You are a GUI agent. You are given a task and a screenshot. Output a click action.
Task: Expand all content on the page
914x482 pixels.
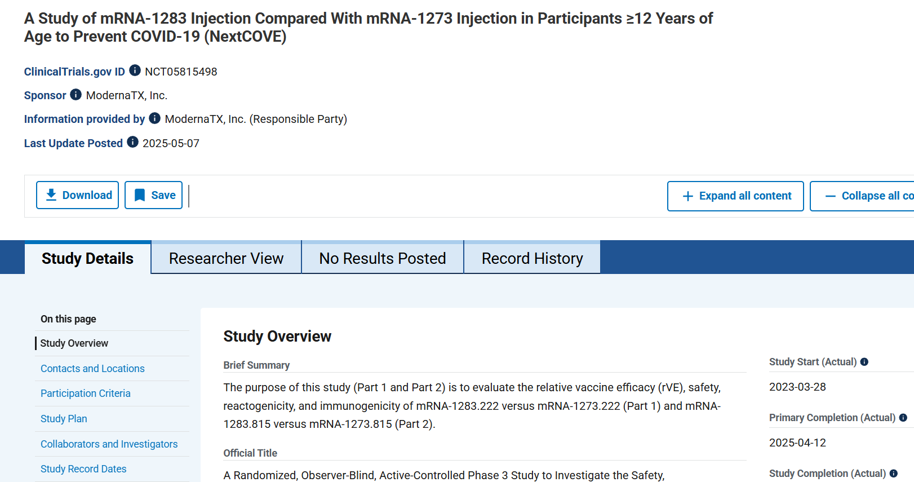[x=735, y=196]
